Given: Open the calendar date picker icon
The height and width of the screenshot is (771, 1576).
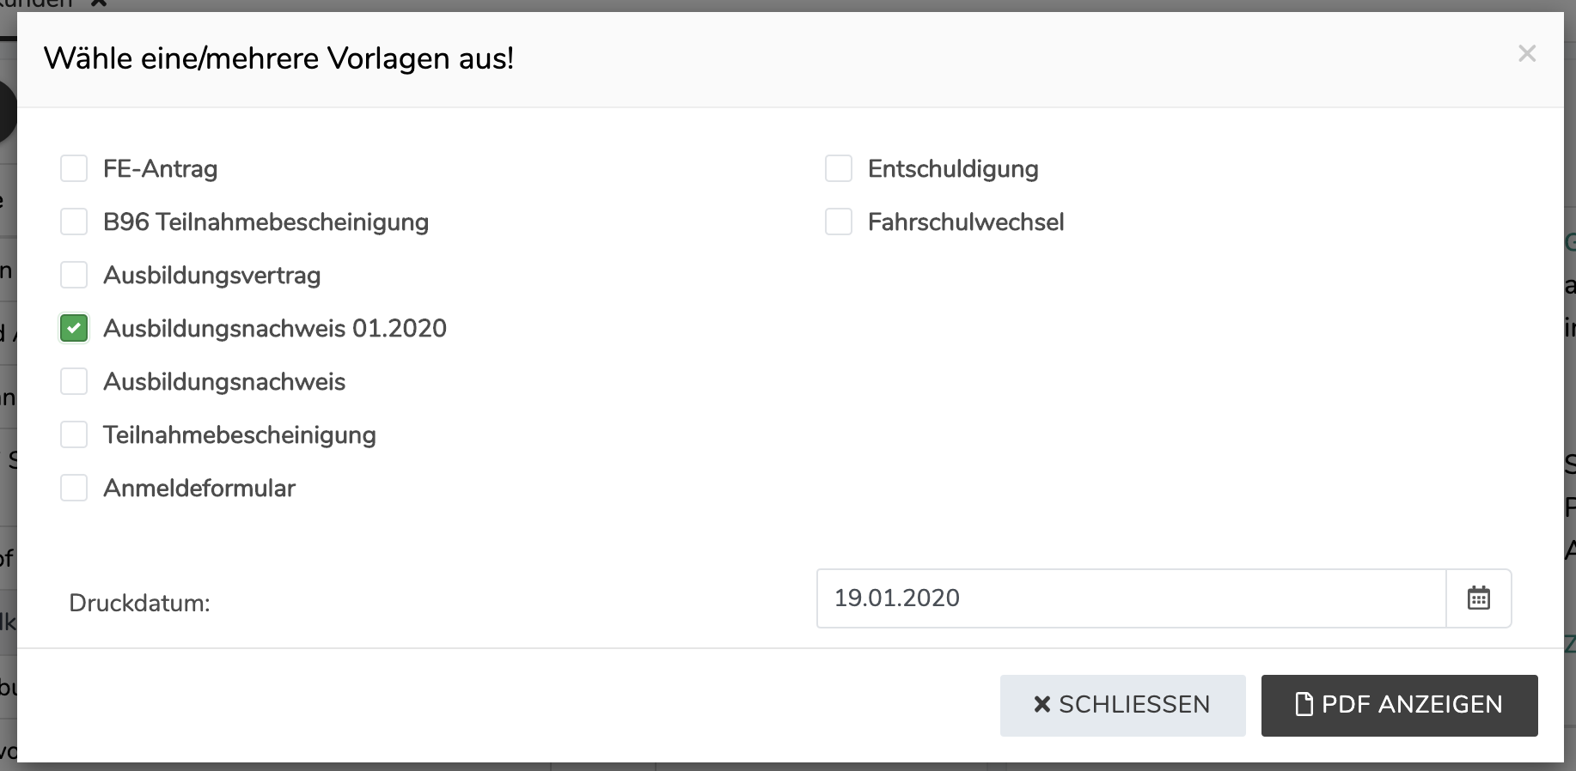Looking at the screenshot, I should (x=1478, y=598).
